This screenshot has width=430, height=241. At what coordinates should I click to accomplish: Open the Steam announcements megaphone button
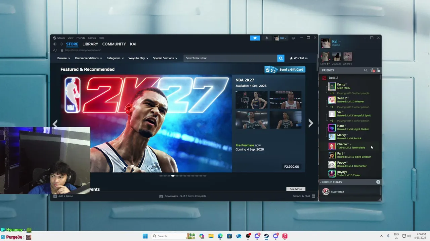(255, 38)
